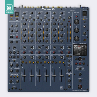Click the FX frequency HI button
This screenshot has width=97, height=97.
tap(84, 64)
